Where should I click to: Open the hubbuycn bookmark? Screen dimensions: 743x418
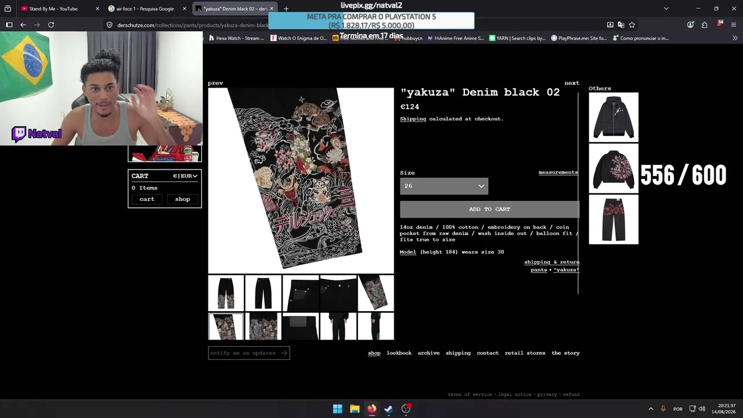[x=409, y=38]
